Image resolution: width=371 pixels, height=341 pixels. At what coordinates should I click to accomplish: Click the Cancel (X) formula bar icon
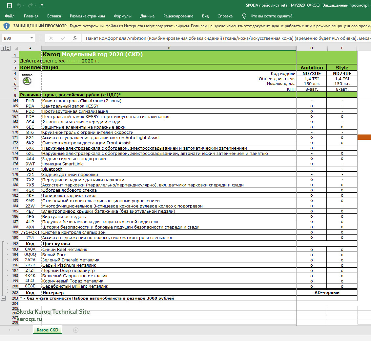[51, 38]
